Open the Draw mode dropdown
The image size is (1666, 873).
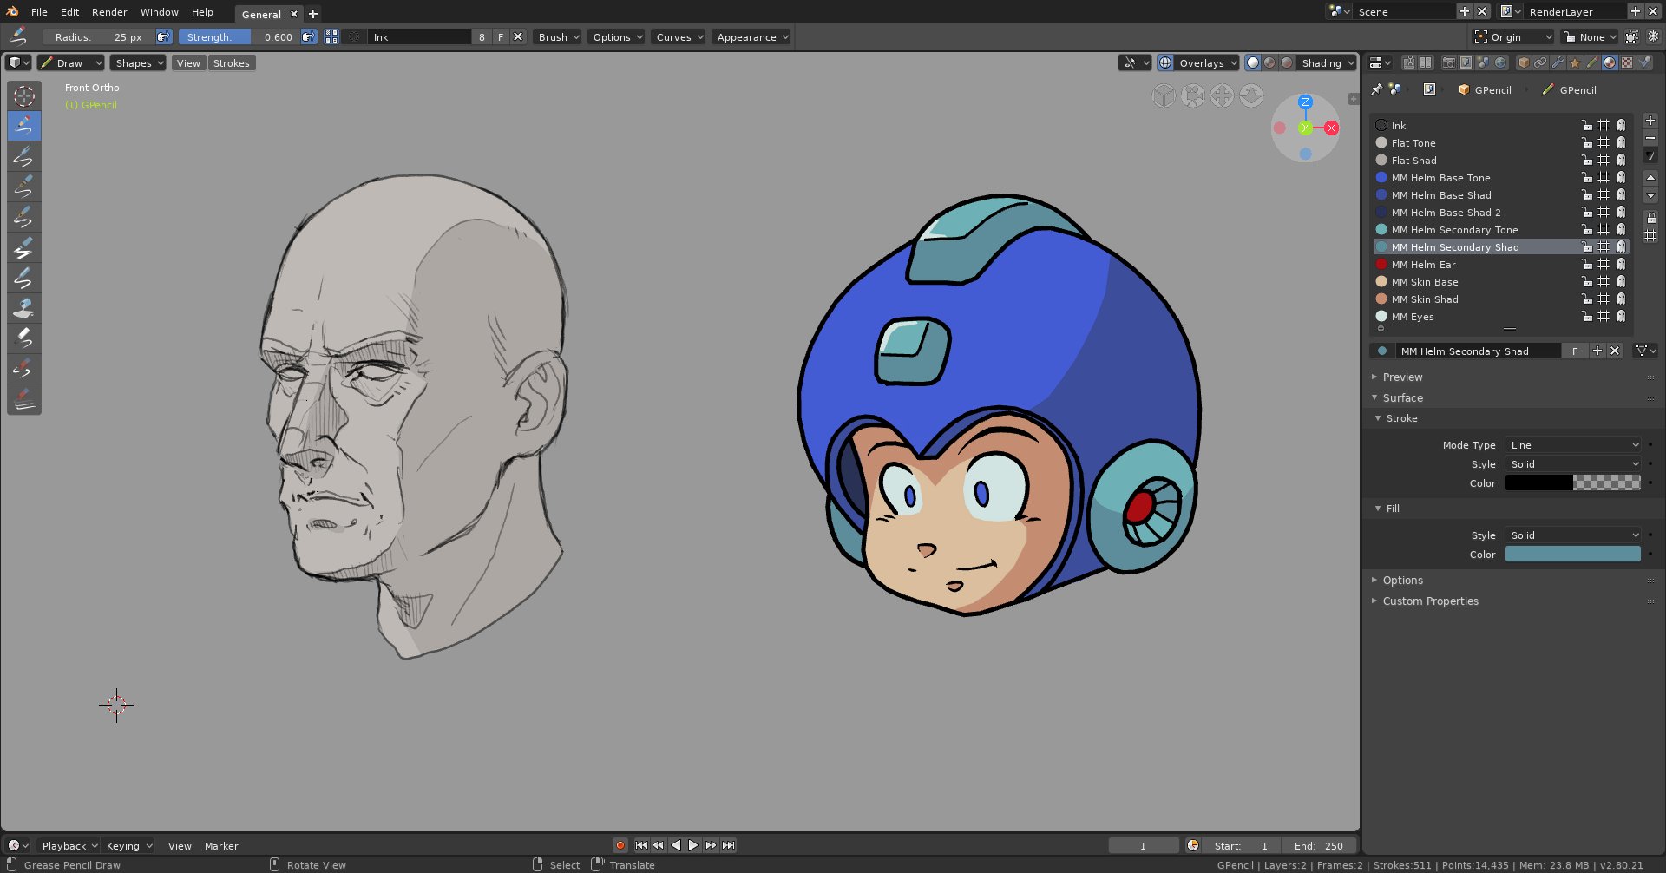tap(71, 63)
